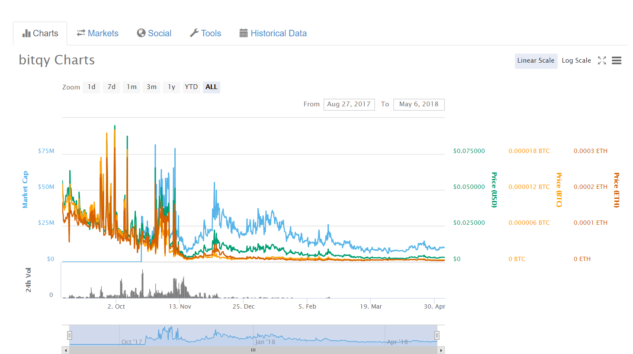Click the Price (ETH) axis label
This screenshot has height=354, width=633.
pyautogui.click(x=617, y=190)
